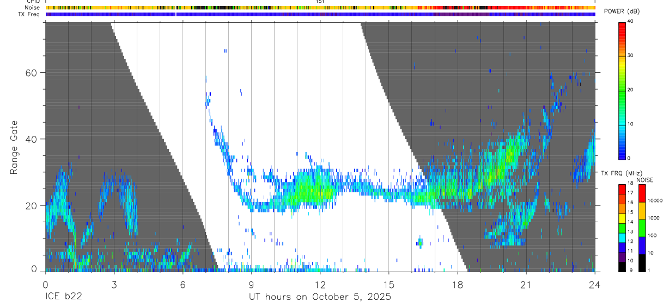Click the blue NOISE legend swatch
The height and width of the screenshot is (308, 669).
[642, 245]
